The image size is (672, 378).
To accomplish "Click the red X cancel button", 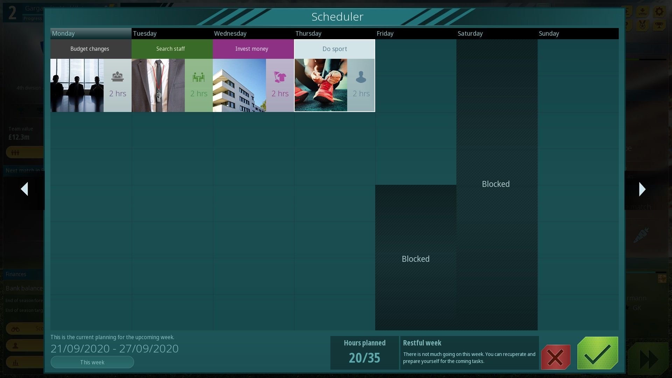I will coord(555,357).
